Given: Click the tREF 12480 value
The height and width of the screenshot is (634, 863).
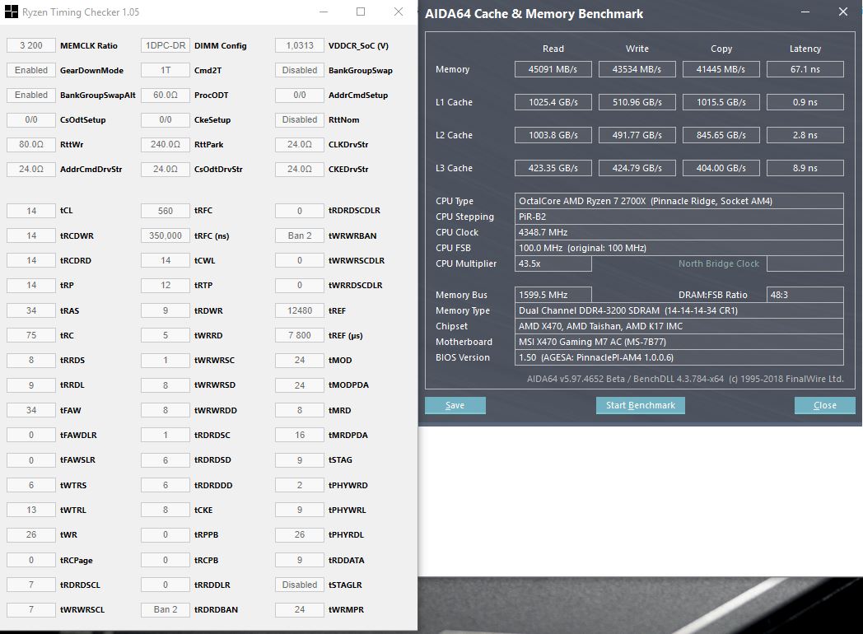Looking at the screenshot, I should tap(300, 311).
